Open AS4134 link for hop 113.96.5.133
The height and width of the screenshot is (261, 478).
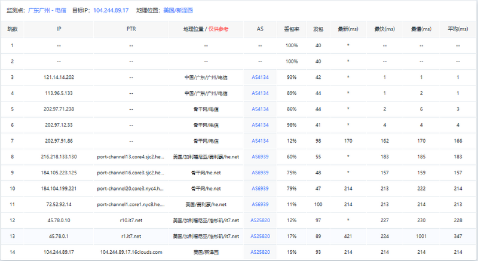260,93
